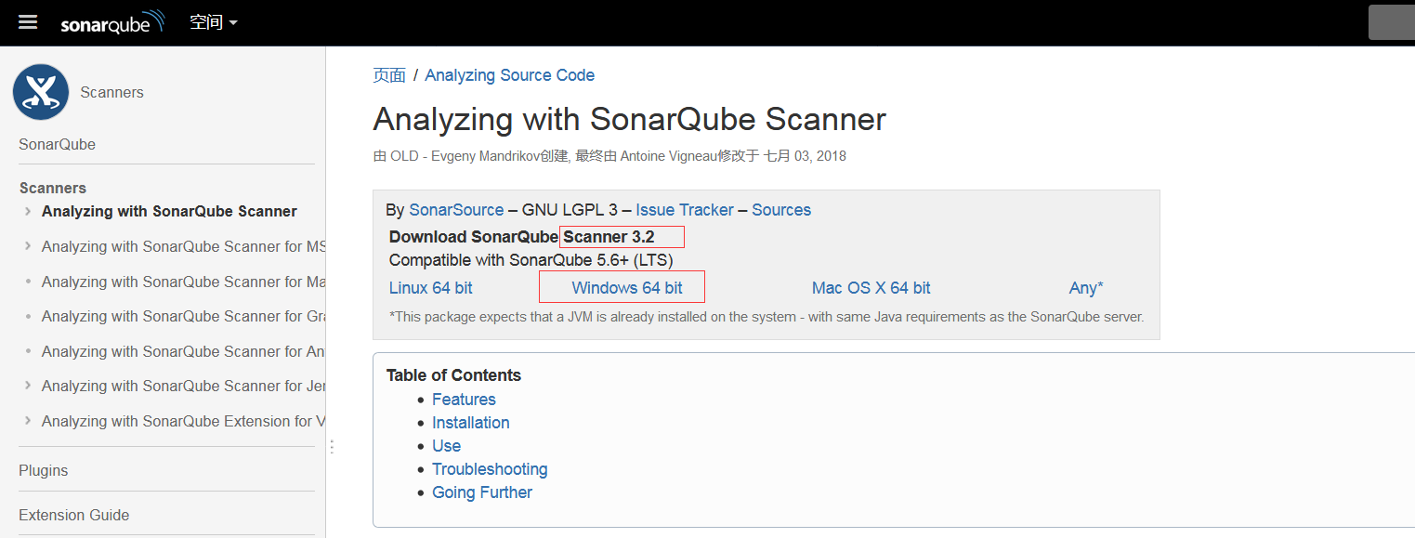The image size is (1415, 538).
Task: Click the Scanners space avatar icon
Action: pyautogui.click(x=41, y=92)
